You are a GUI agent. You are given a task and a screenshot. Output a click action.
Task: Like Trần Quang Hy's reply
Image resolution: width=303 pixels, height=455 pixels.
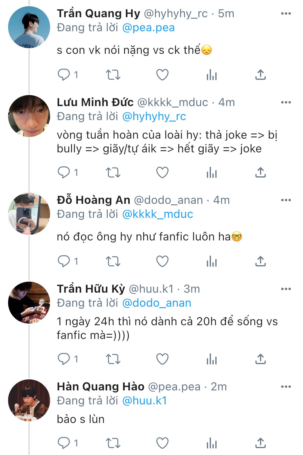coord(162,75)
